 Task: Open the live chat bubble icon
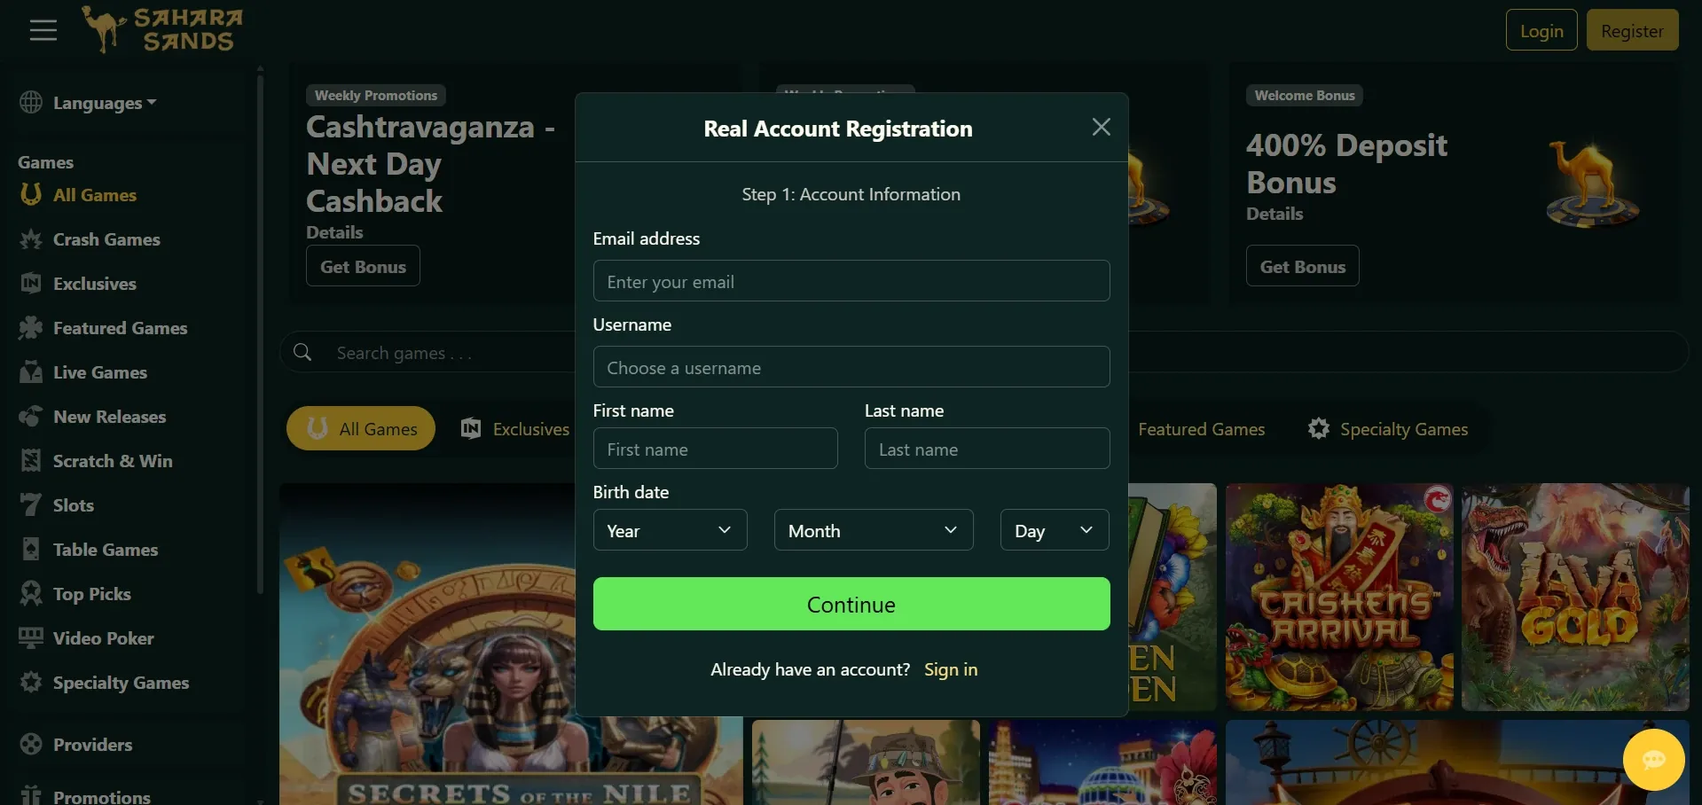click(1653, 760)
